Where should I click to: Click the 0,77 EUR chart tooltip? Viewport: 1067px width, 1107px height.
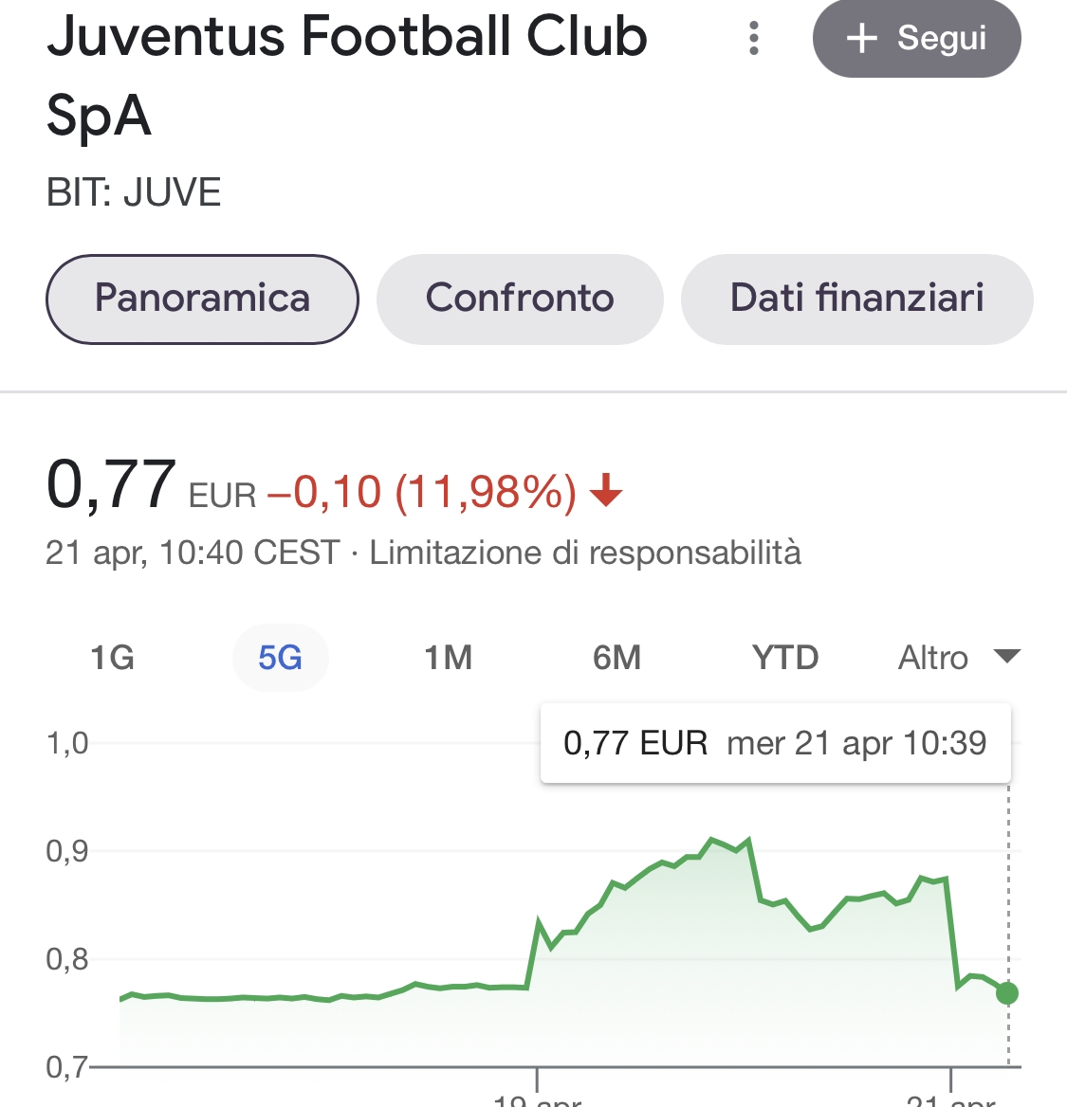pyautogui.click(x=775, y=743)
